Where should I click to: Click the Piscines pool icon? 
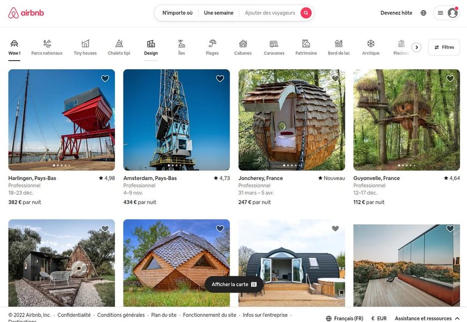[401, 44]
